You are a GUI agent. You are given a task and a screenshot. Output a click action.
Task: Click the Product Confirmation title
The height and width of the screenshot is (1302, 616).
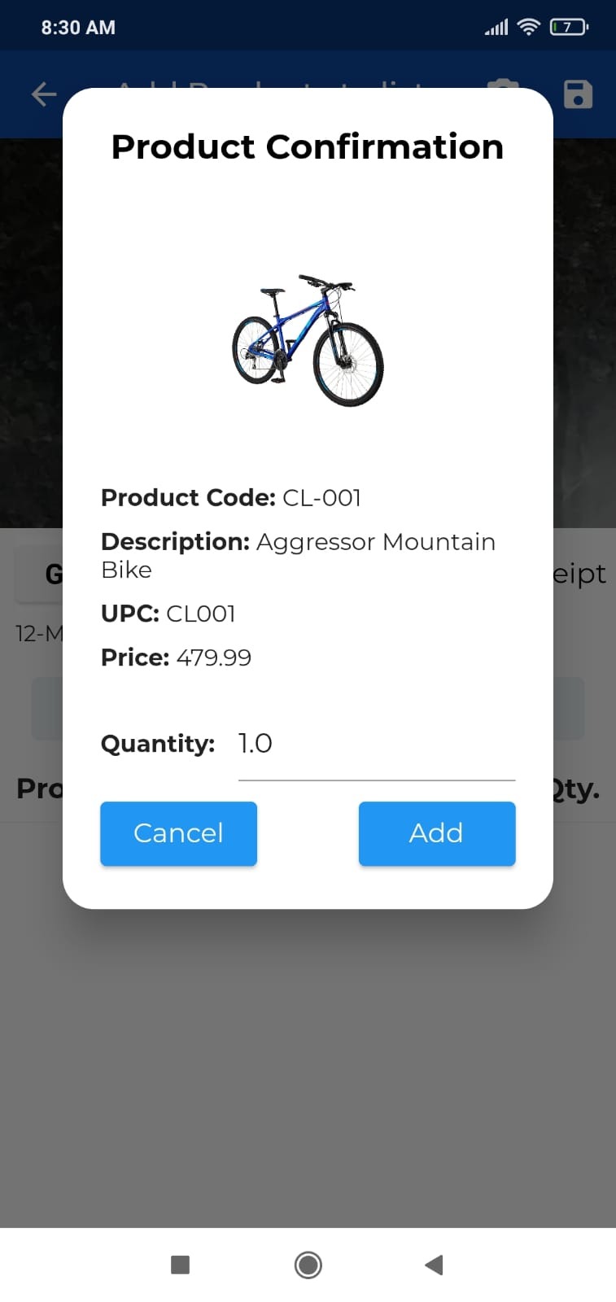308,147
